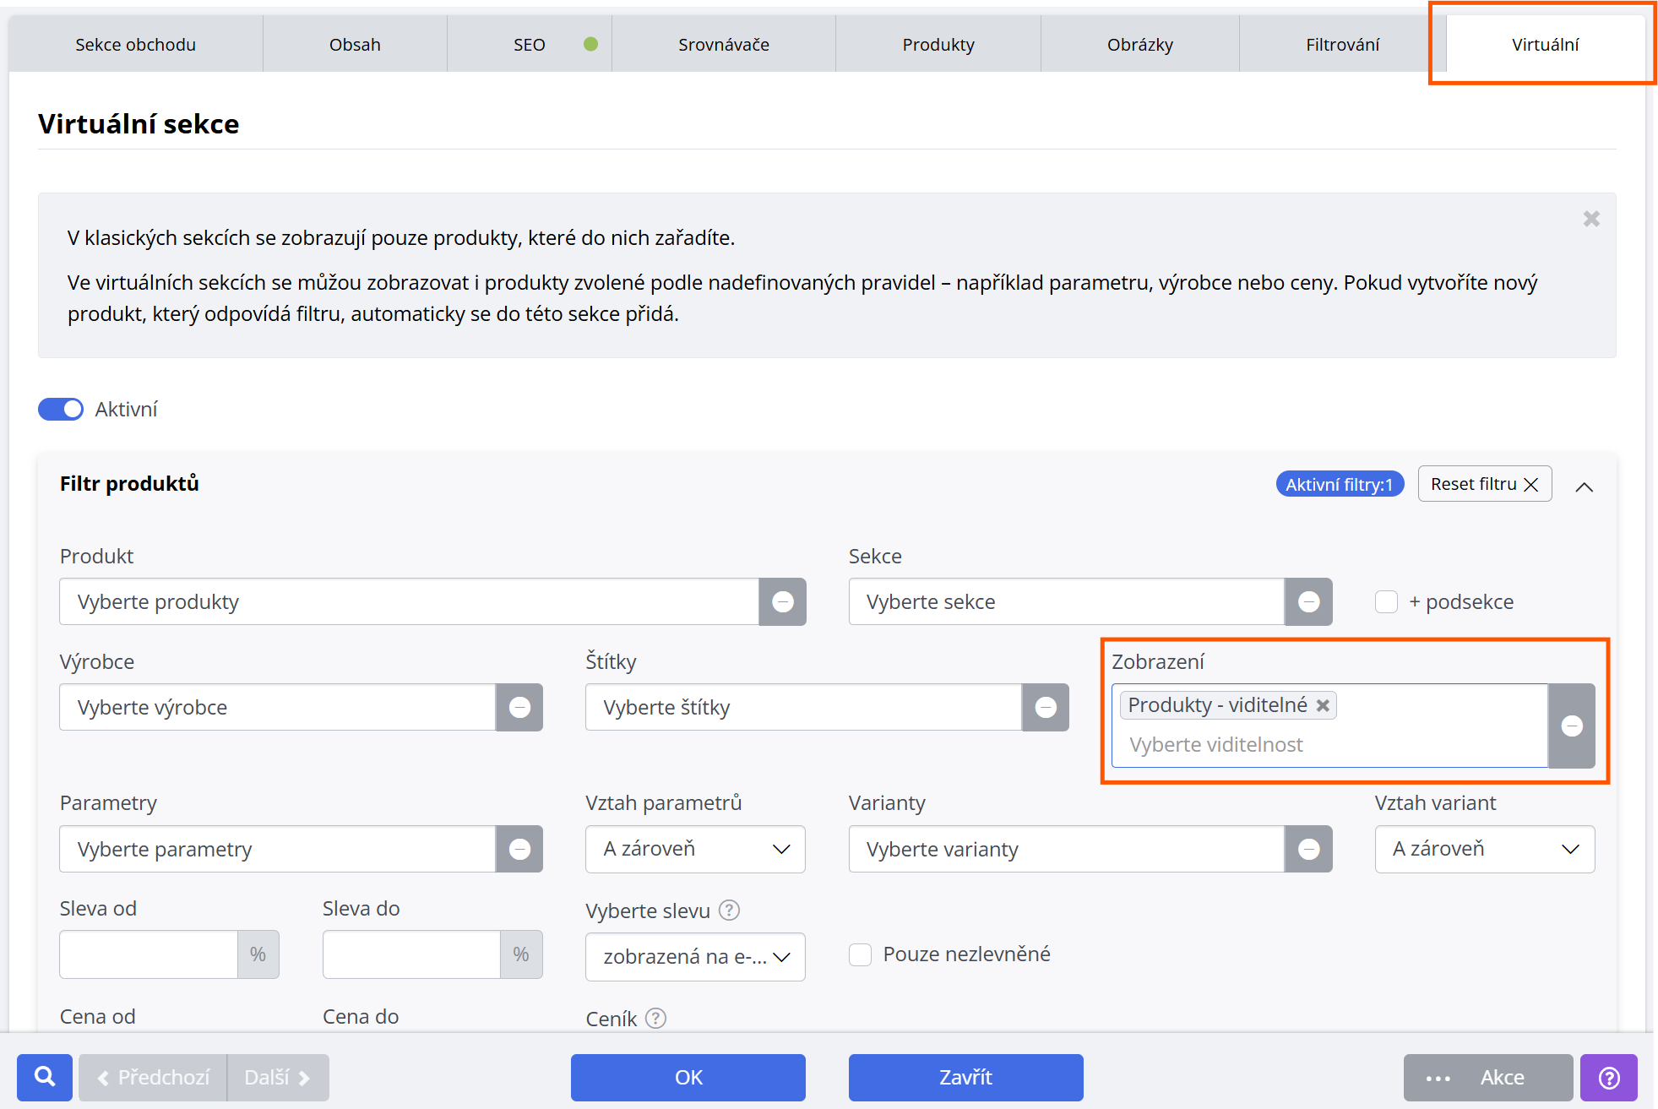
Task: Open the help tooltip next to Vyberte slevu
Action: click(x=729, y=911)
